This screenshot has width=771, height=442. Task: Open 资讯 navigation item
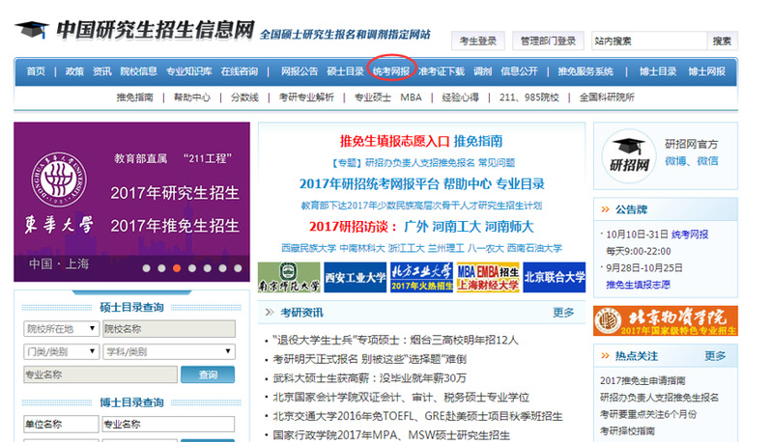tap(102, 71)
